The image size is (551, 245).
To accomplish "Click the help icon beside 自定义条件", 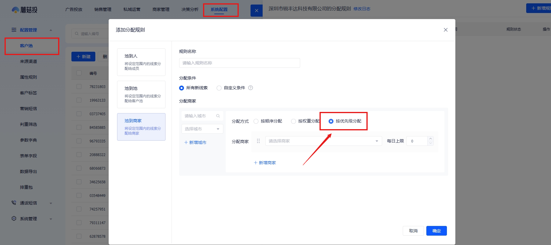I will [x=251, y=88].
